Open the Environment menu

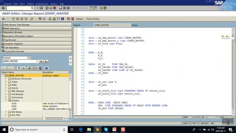tap(42, 4)
